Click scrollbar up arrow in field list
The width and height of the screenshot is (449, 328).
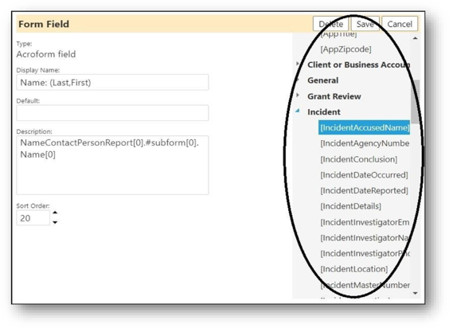point(415,38)
